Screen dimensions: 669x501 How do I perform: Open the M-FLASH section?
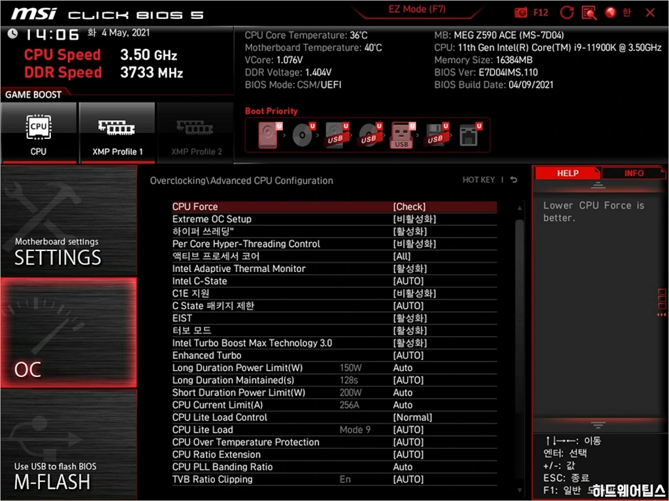(69, 444)
